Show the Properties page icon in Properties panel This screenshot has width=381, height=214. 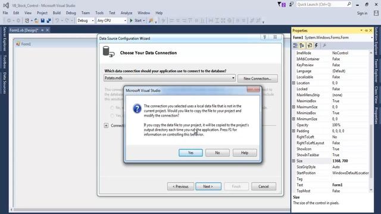click(310, 45)
